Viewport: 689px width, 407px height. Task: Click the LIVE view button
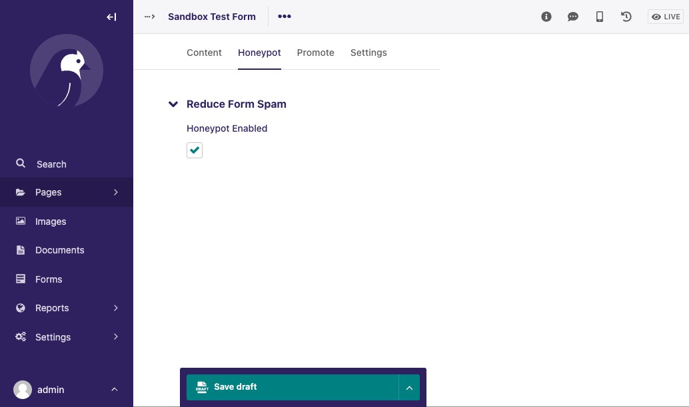point(666,17)
